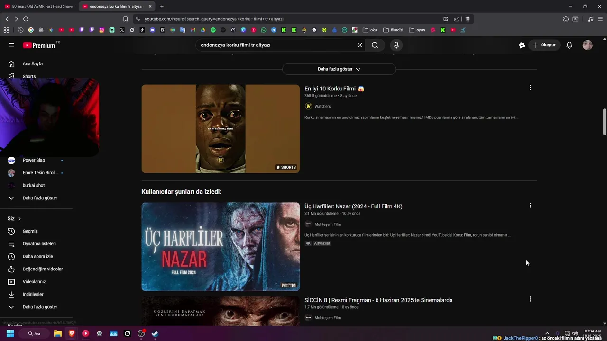Open the browser main menu hamburger
This screenshot has width=607, height=341.
(600, 19)
